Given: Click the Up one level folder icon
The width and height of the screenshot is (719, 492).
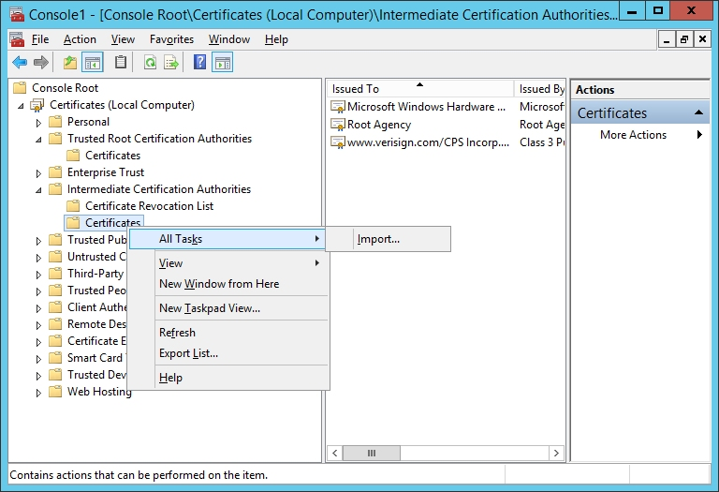Looking at the screenshot, I should 70,63.
